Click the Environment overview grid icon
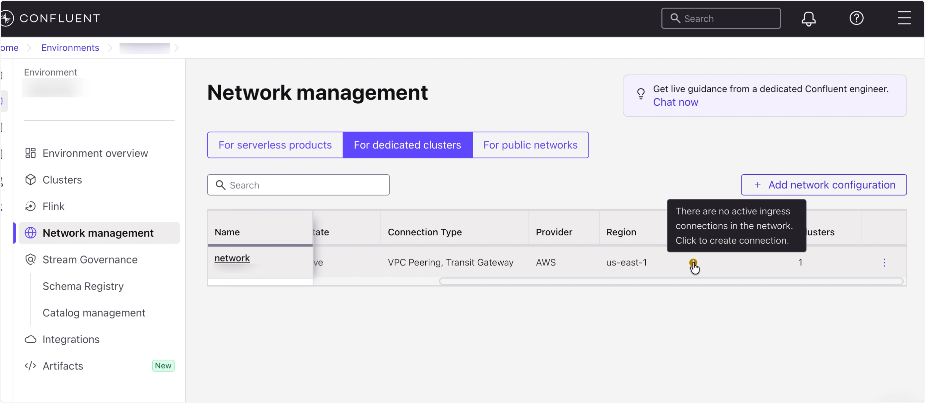 tap(31, 153)
